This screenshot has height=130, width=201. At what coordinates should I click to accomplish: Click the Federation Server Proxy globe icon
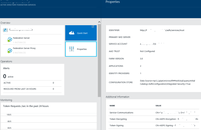(9, 49)
